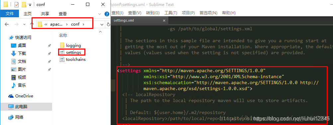333x125 pixels.
Task: Sort by the 名称 column header
Action: click(63, 36)
